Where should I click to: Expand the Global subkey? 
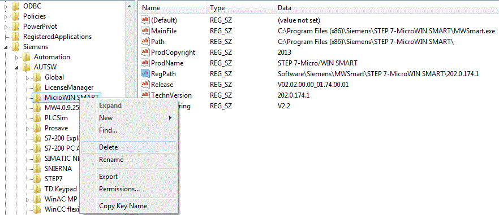click(27, 77)
